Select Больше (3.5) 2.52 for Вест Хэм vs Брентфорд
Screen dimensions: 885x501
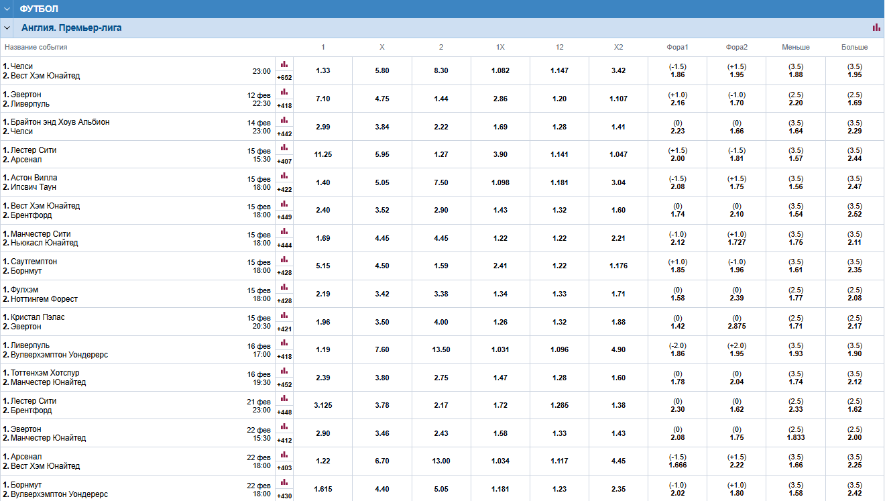click(x=855, y=211)
